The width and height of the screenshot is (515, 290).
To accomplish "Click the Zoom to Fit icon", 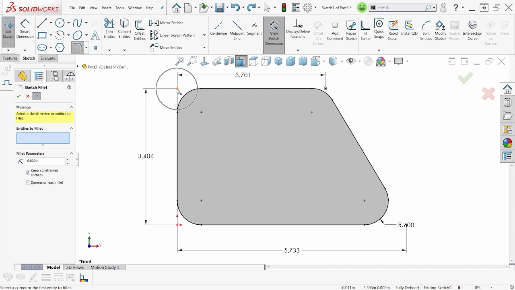I will [x=180, y=61].
